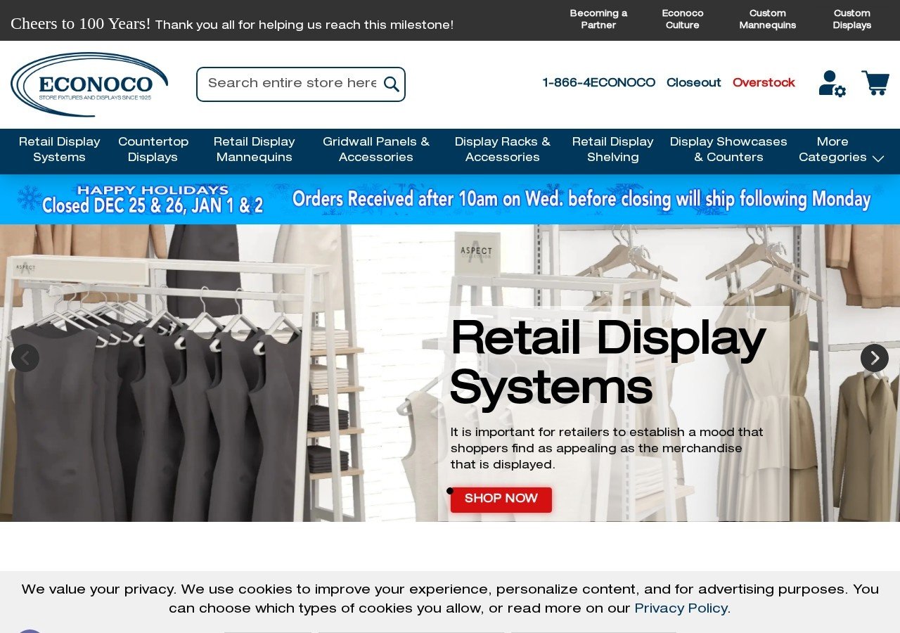Click the search magnifier icon
The height and width of the screenshot is (633, 900).
pyautogui.click(x=391, y=84)
